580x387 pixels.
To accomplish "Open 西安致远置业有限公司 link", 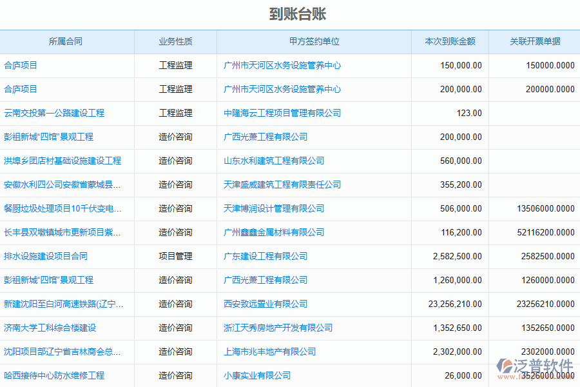I will pos(266,304).
